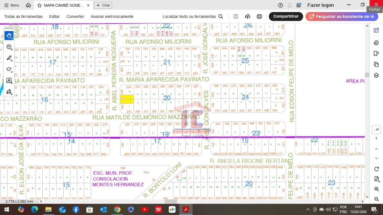Select the Hand tool in left toolbar
Screen dimensions: 383x215
coord(9,35)
